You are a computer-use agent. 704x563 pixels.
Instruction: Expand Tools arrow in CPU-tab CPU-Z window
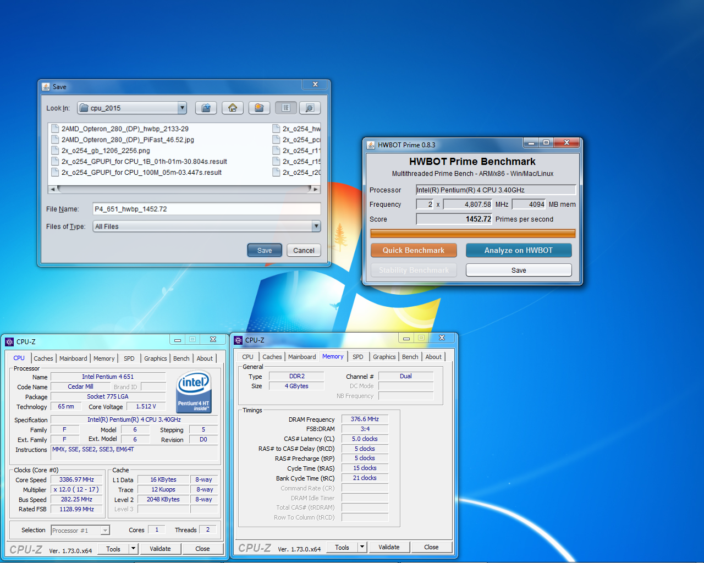(x=133, y=549)
